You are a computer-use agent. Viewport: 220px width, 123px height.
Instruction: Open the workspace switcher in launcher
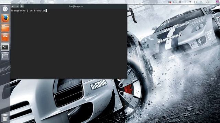(5, 56)
